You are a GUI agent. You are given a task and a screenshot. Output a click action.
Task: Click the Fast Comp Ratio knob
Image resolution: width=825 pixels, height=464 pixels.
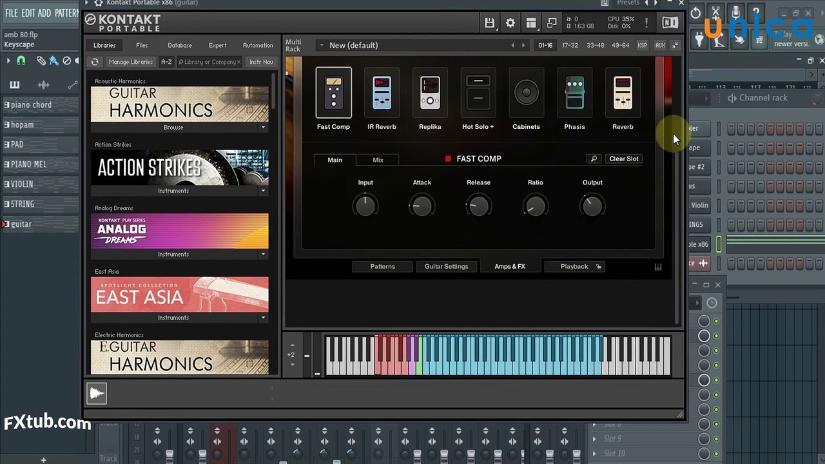tap(535, 206)
